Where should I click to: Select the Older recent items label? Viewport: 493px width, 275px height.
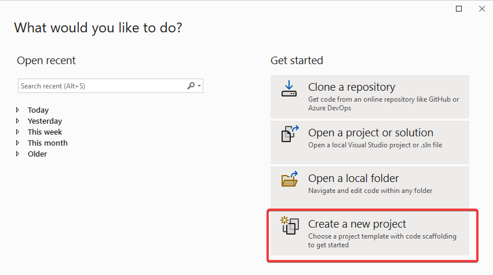point(37,154)
